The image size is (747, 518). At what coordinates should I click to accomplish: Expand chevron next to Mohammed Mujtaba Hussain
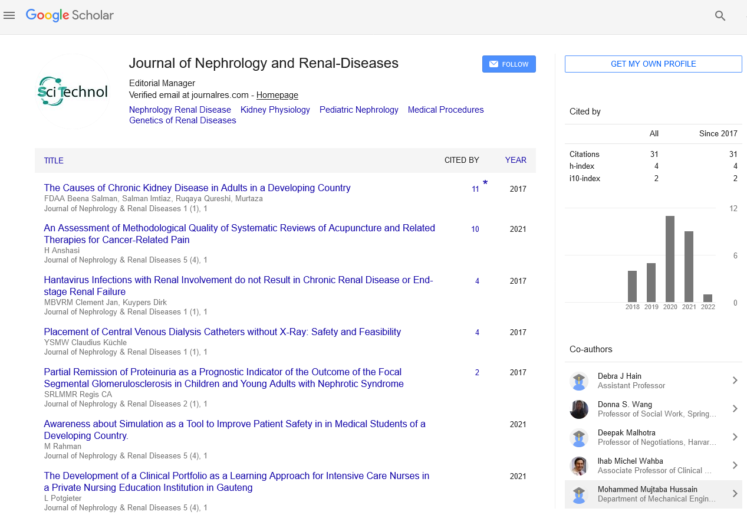tap(735, 494)
